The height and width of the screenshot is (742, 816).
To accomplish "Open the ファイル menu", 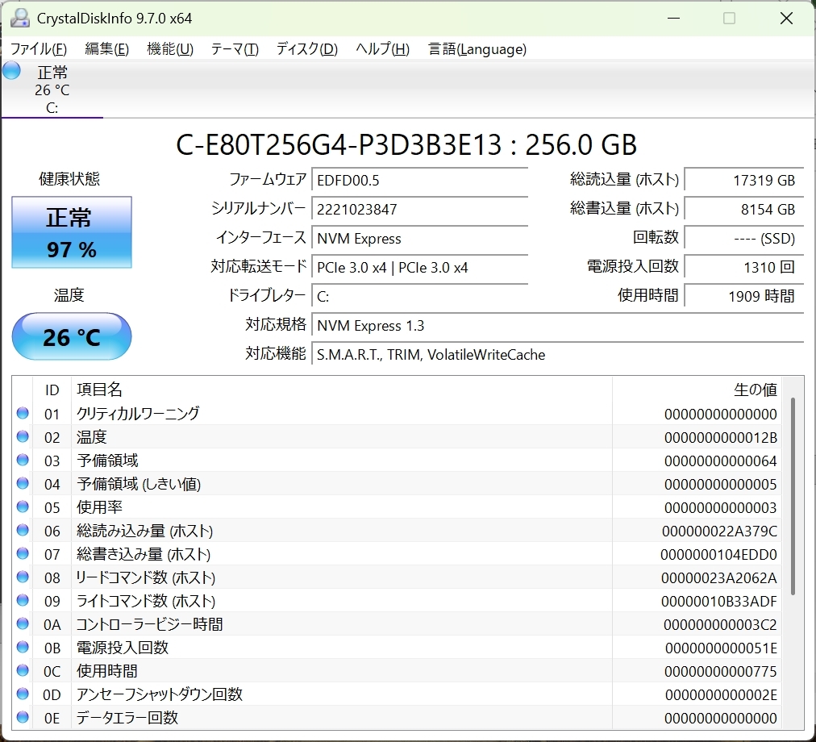I will tap(37, 49).
